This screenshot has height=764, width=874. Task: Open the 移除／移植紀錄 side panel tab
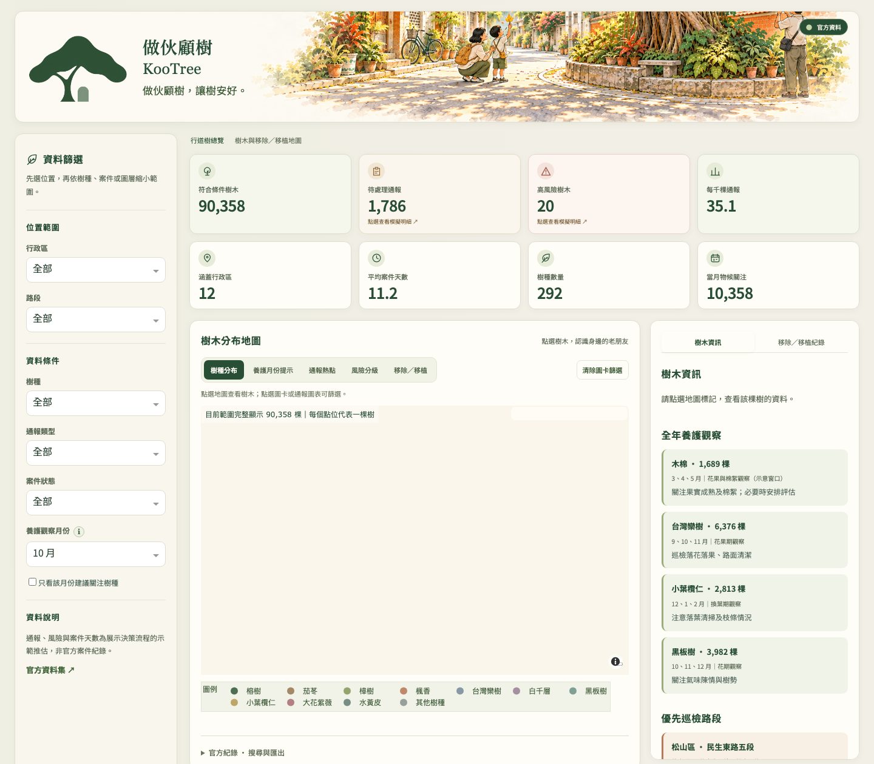coord(801,342)
